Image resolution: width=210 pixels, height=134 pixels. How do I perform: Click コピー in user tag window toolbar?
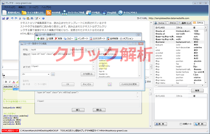[x=68, y=39]
